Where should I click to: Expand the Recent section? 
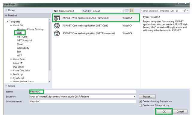tap(6, 10)
